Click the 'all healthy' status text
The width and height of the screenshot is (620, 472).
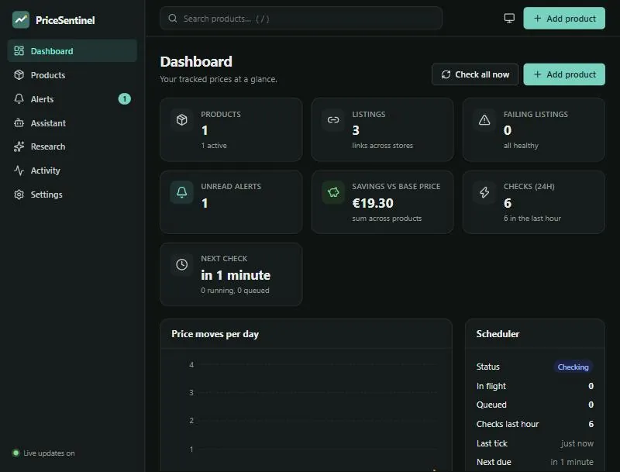[521, 146]
